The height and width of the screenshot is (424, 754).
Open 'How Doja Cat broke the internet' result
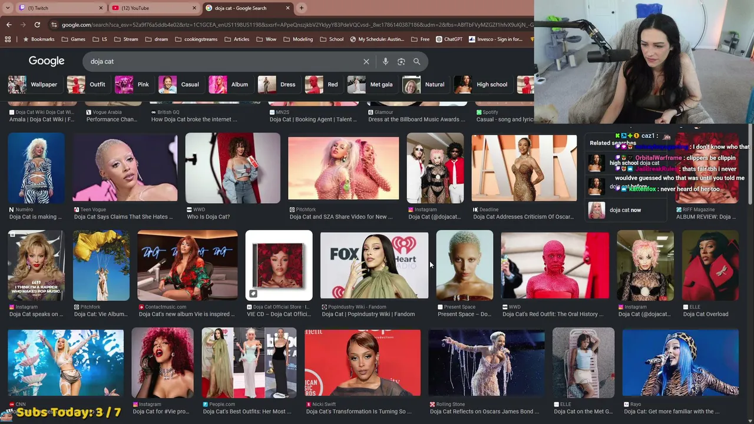(194, 120)
